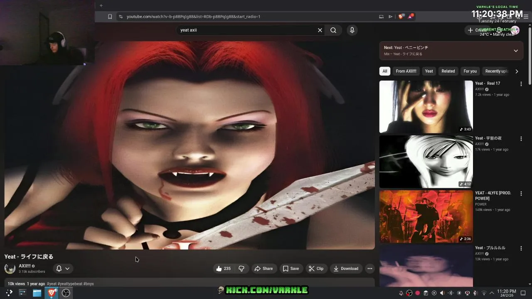532x299 pixels.
Task: Click the 'YEAT - 4LYFE [PROD. POWER]' title
Action: click(493, 196)
